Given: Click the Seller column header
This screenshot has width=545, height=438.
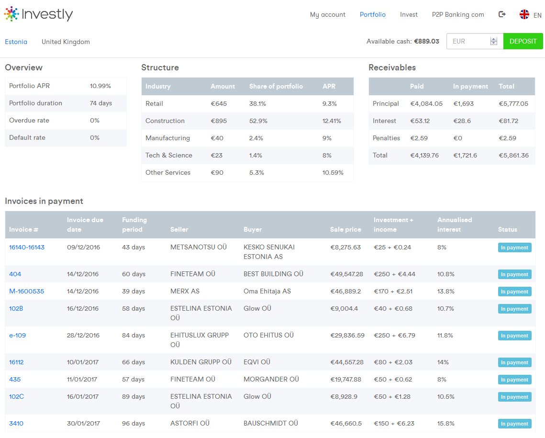Looking at the screenshot, I should [179, 229].
